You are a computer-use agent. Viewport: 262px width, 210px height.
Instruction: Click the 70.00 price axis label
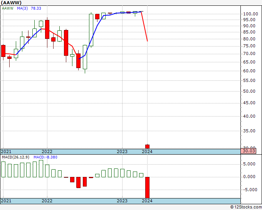249,54
